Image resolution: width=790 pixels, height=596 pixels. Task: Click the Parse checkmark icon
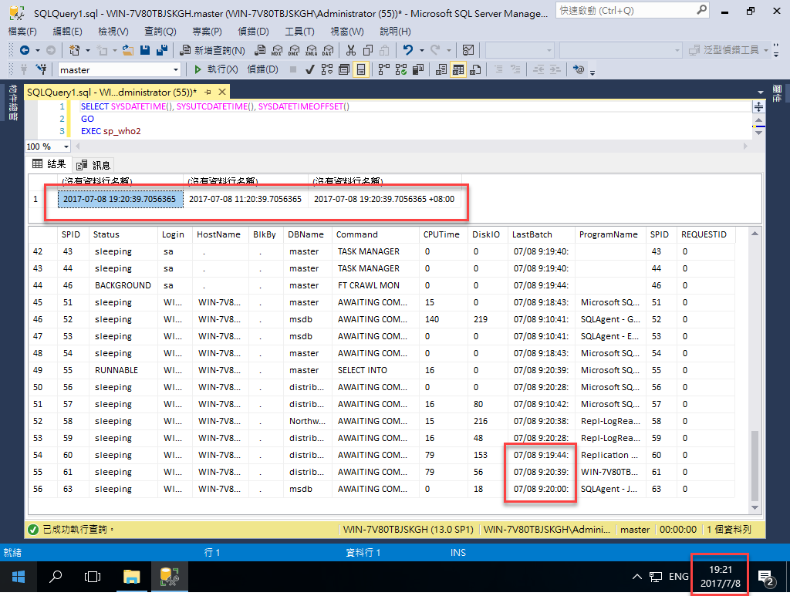tap(310, 69)
